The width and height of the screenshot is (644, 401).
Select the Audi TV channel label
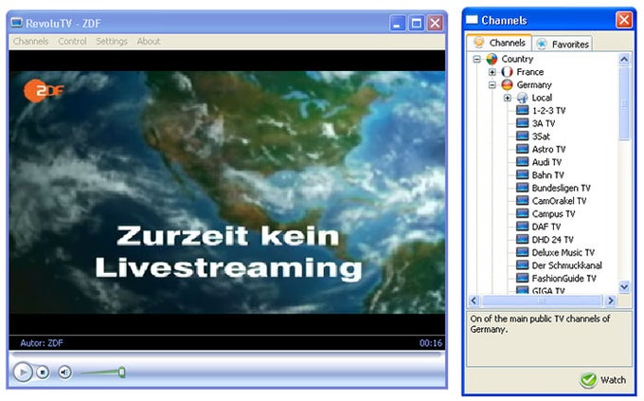546,162
